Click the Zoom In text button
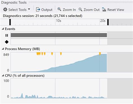 click(69, 10)
